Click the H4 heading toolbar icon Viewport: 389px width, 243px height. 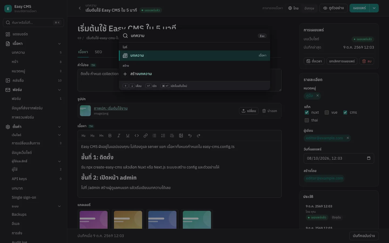tap(101, 136)
